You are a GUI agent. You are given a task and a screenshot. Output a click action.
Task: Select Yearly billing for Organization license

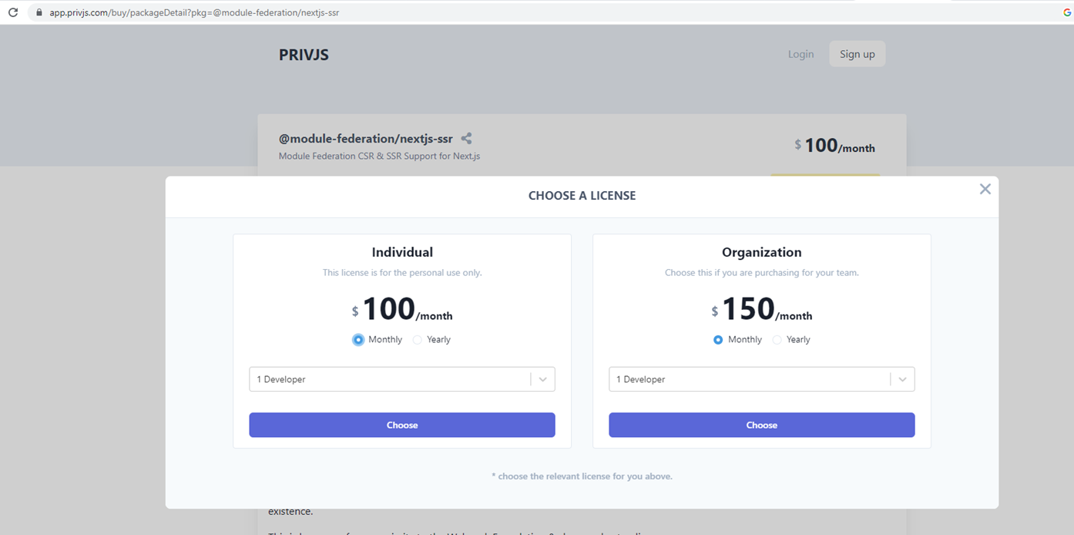click(777, 340)
